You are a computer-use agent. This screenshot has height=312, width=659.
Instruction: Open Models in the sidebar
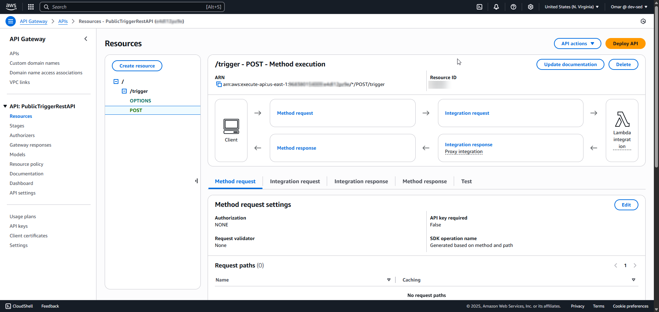point(18,154)
